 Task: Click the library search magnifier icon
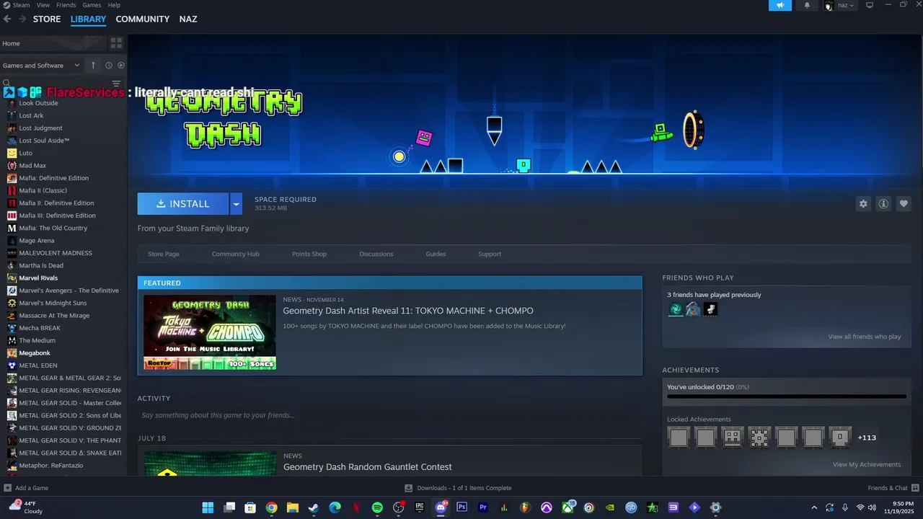[x=6, y=84]
